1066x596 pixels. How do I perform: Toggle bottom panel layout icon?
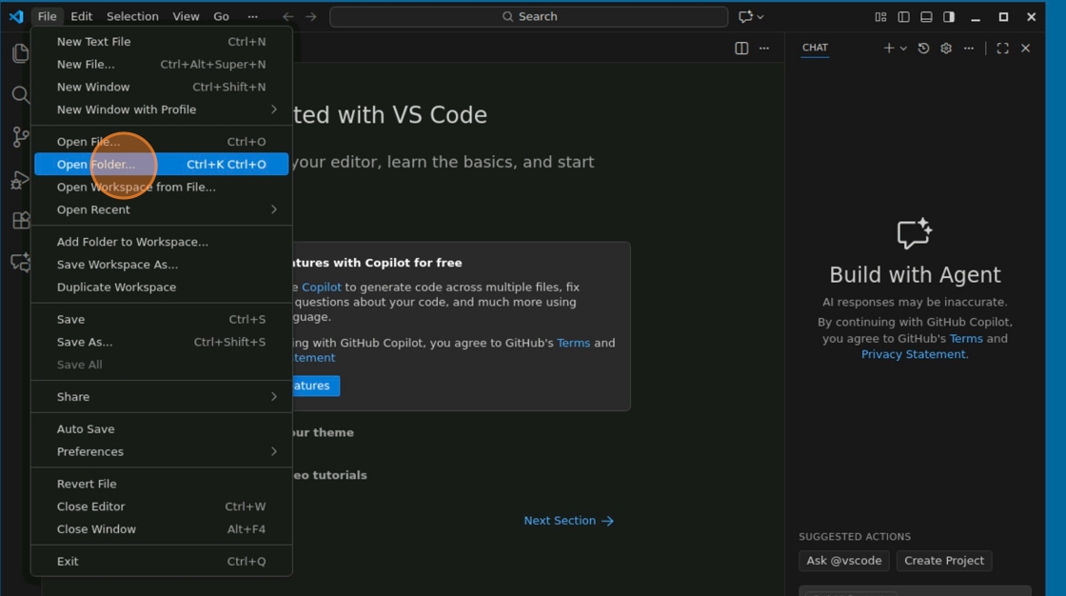(926, 17)
